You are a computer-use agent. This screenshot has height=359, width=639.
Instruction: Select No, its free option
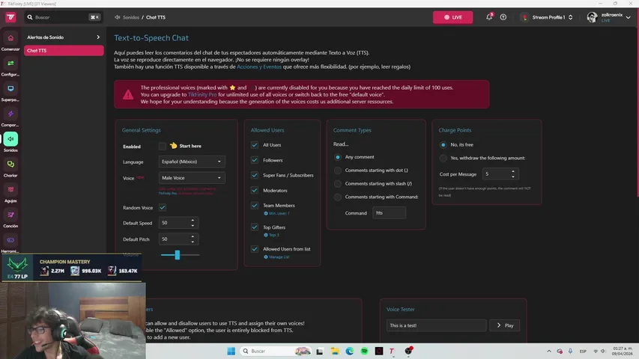[x=443, y=145]
